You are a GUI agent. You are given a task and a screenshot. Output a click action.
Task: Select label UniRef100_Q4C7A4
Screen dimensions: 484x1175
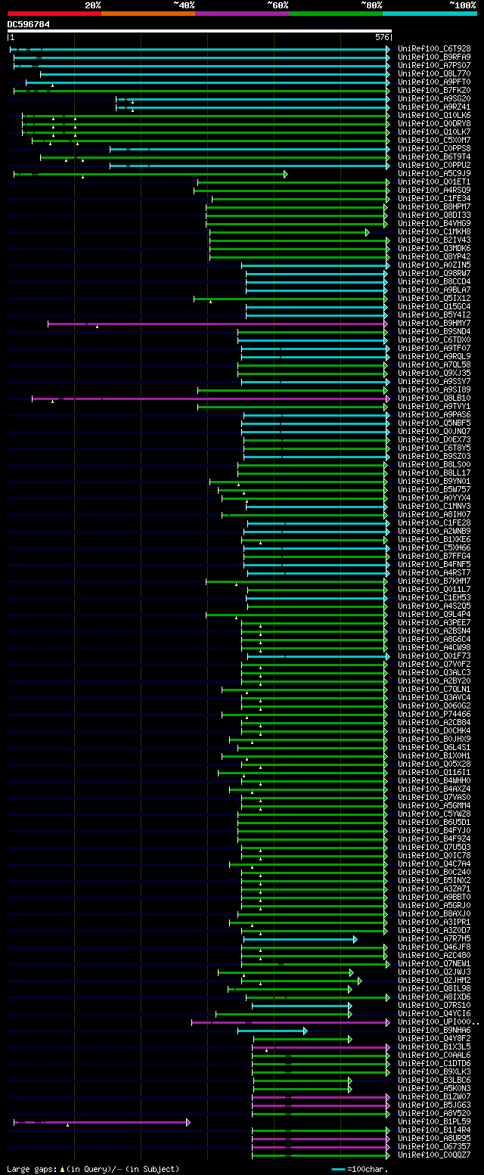(434, 864)
